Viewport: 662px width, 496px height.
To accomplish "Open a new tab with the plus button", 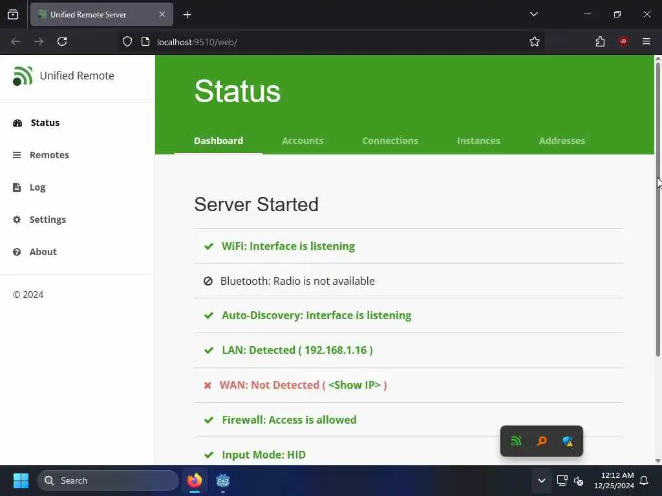I will pyautogui.click(x=187, y=15).
